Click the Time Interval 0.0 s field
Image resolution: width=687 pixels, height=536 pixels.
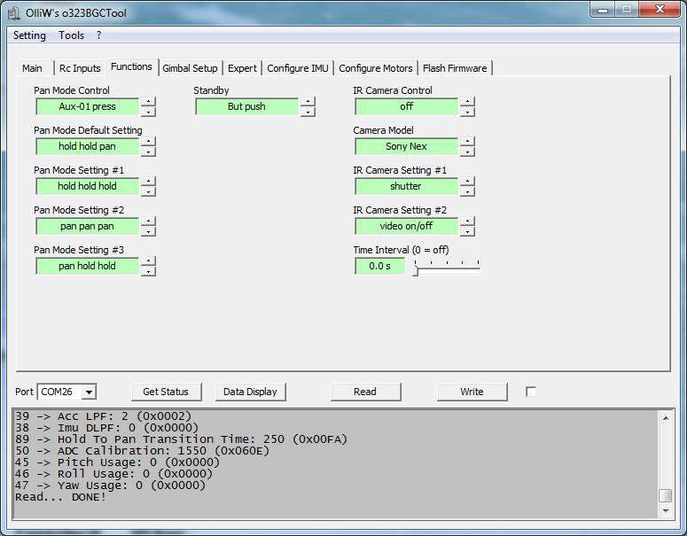(x=379, y=266)
